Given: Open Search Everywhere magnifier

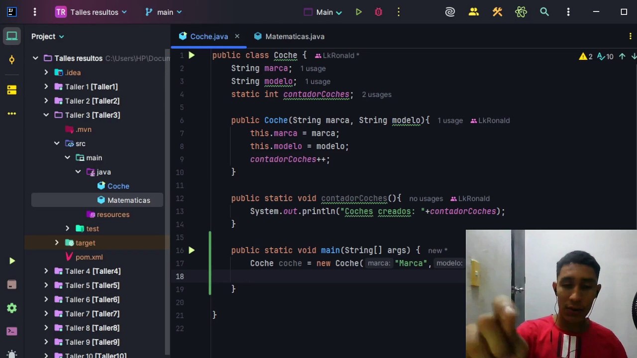Looking at the screenshot, I should tap(544, 12).
